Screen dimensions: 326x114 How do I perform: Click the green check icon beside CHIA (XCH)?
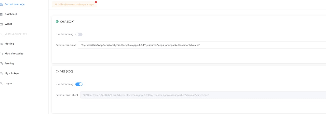coord(57,22)
